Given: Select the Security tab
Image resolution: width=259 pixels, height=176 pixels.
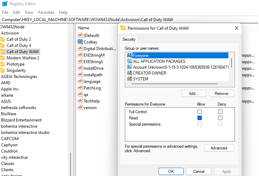Looking at the screenshot, I should (129, 39).
